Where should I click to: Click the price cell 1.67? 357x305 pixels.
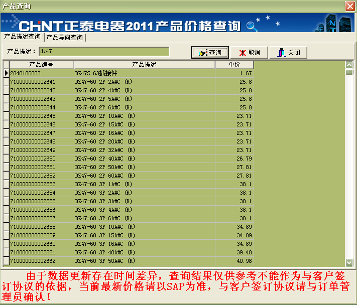(234, 73)
